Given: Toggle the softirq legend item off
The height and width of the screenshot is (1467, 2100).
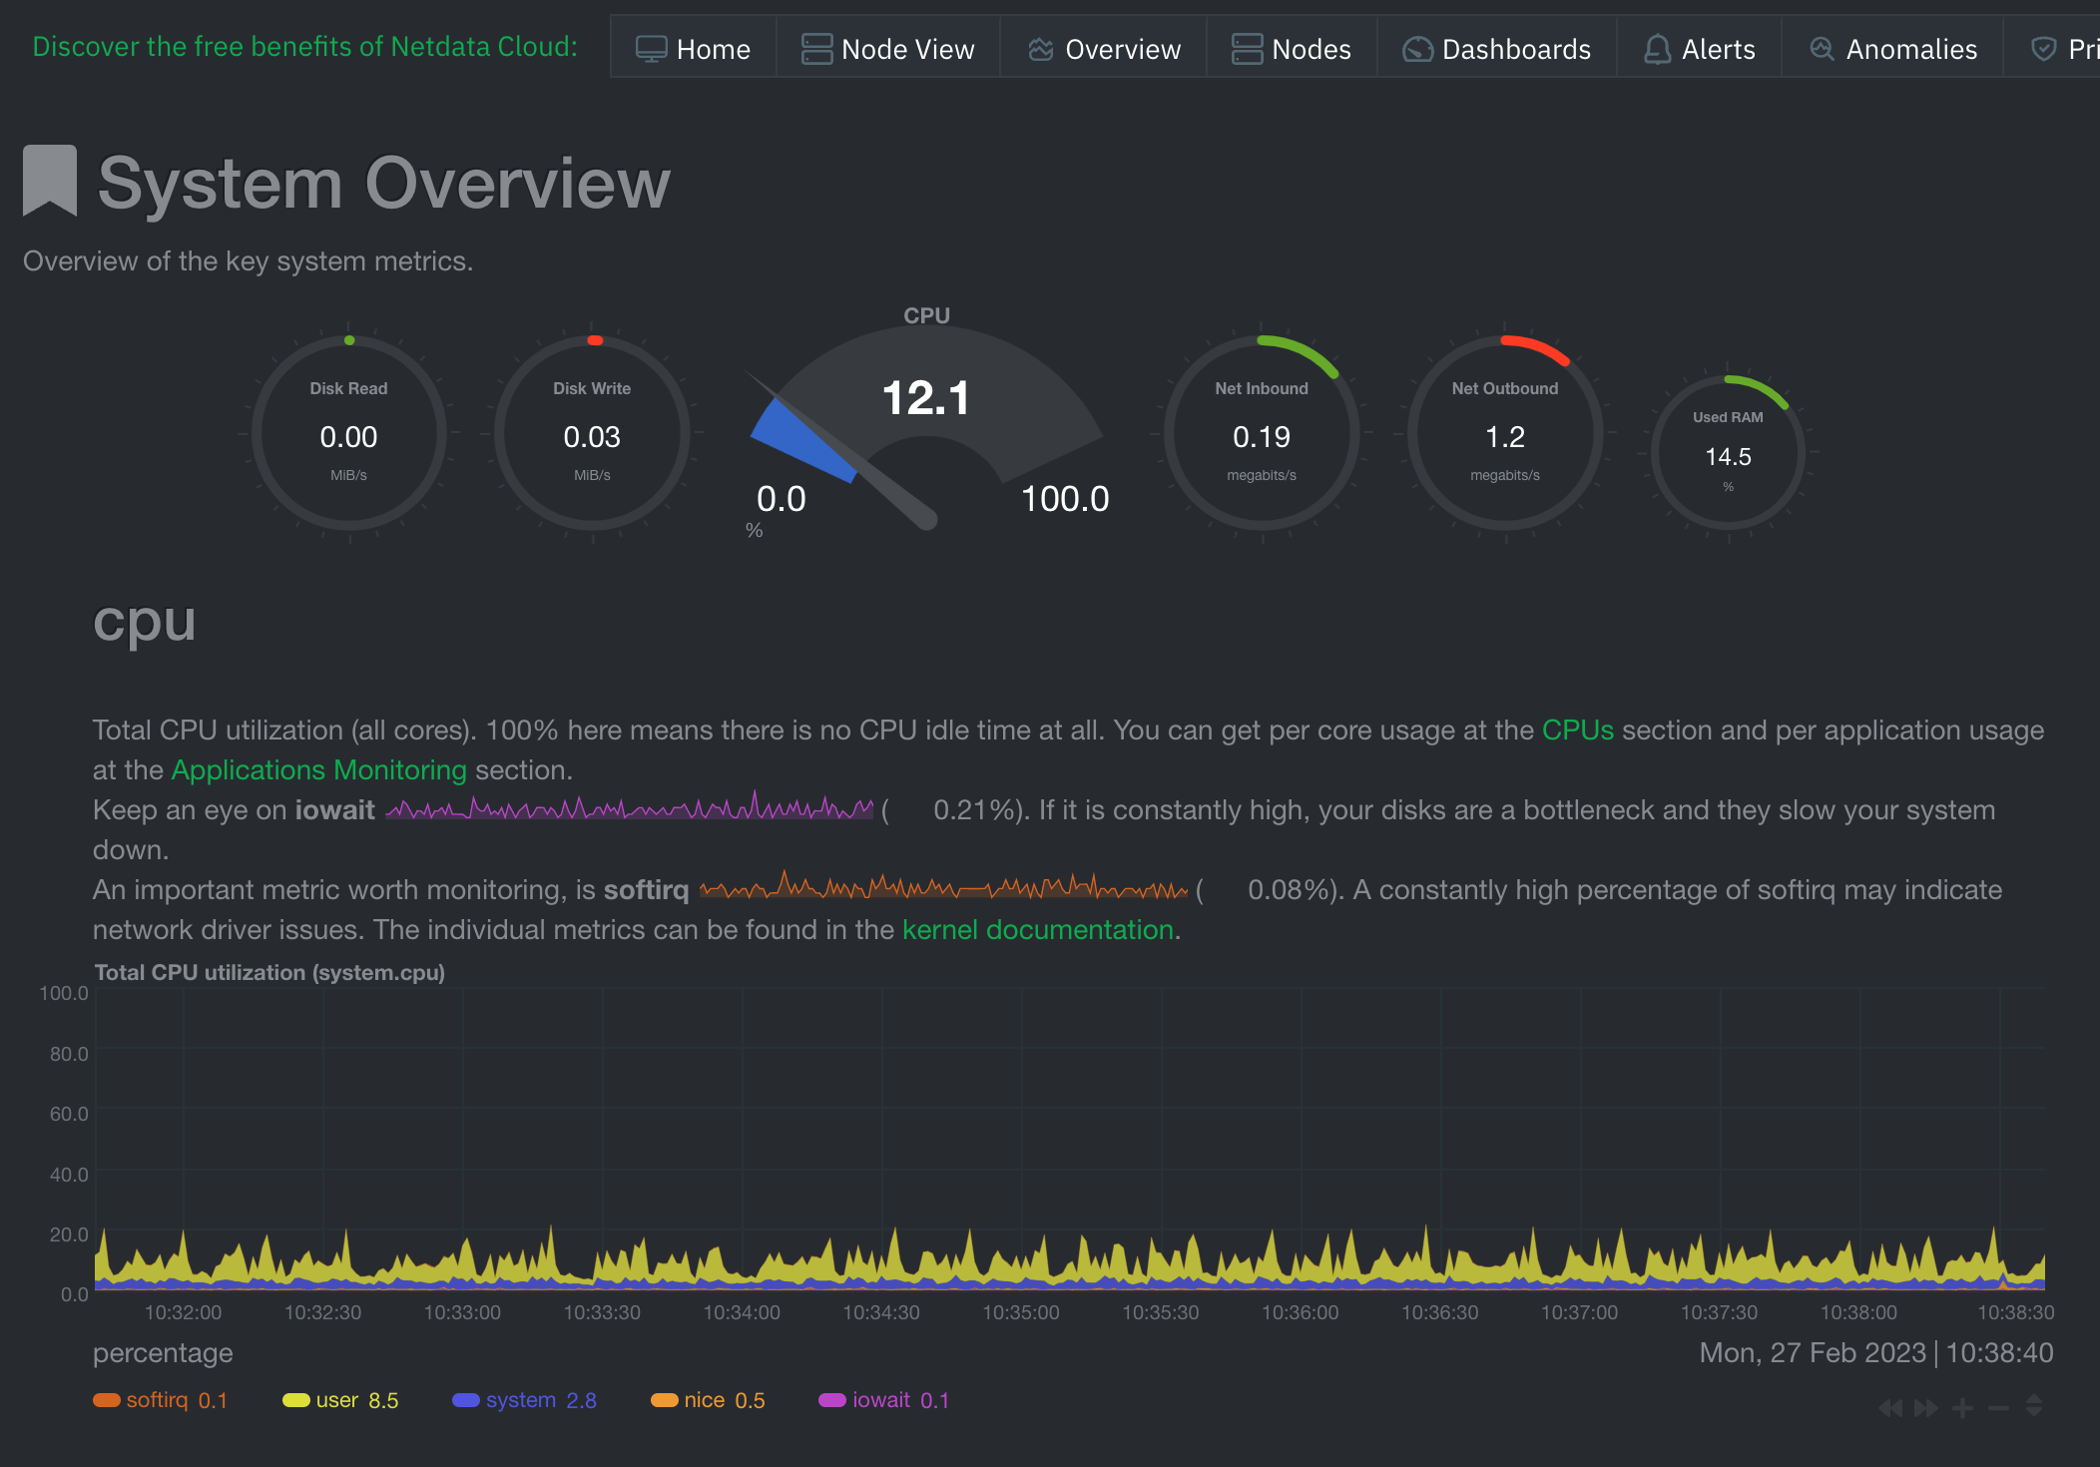Looking at the screenshot, I should [x=158, y=1400].
